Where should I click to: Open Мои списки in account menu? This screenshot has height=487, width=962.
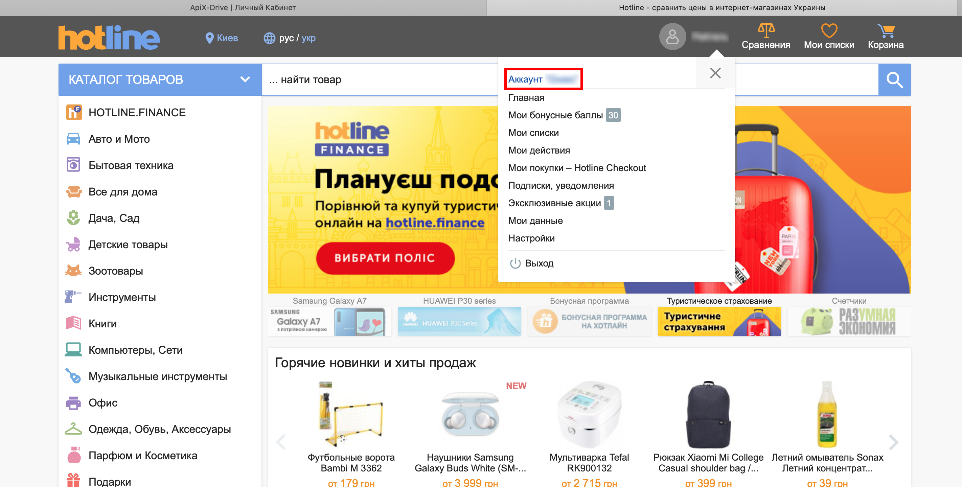tap(533, 133)
